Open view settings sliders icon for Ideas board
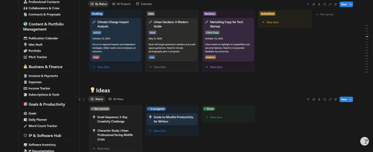 tap(336, 99)
